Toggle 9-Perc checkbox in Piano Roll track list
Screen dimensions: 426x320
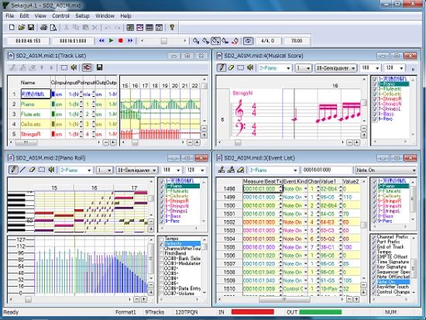pyautogui.click(x=162, y=221)
